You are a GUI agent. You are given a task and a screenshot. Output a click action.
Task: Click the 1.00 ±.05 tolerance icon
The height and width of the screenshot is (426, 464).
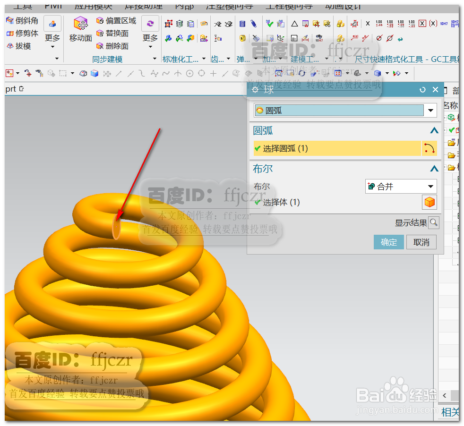coord(379,23)
